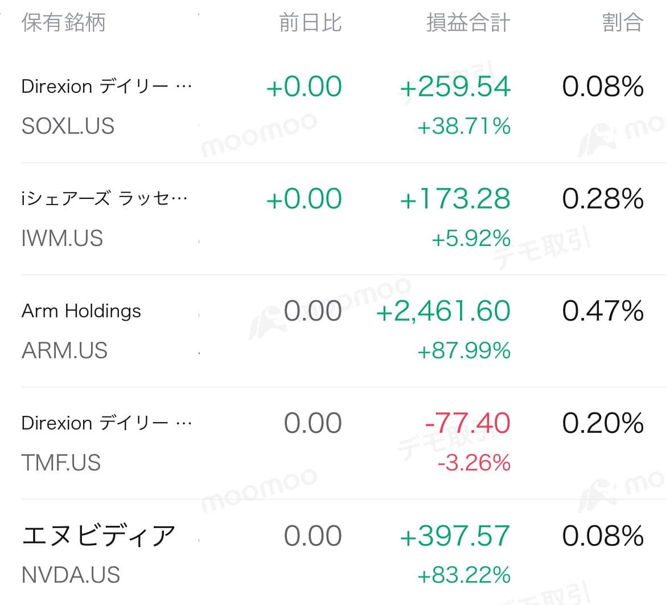Open the エヌビディア NVDA.US position
Image resolution: width=666 pixels, height=605 pixels.
tap(333, 552)
